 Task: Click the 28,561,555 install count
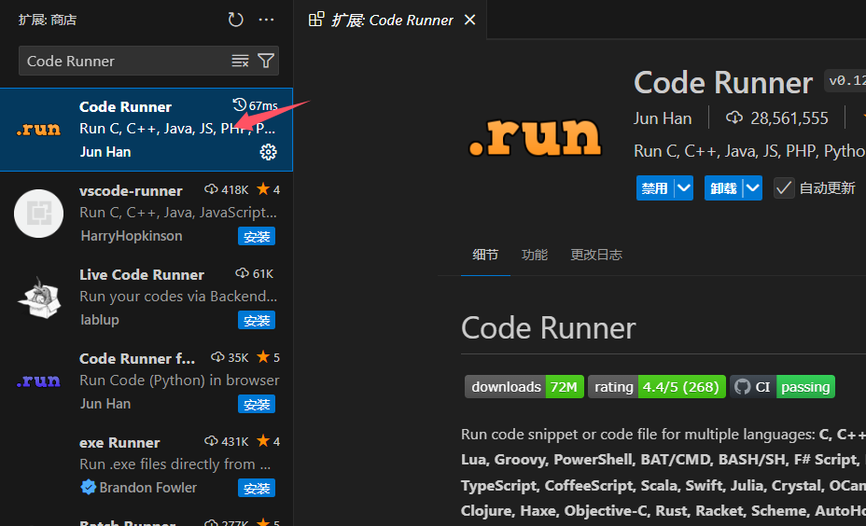point(789,118)
